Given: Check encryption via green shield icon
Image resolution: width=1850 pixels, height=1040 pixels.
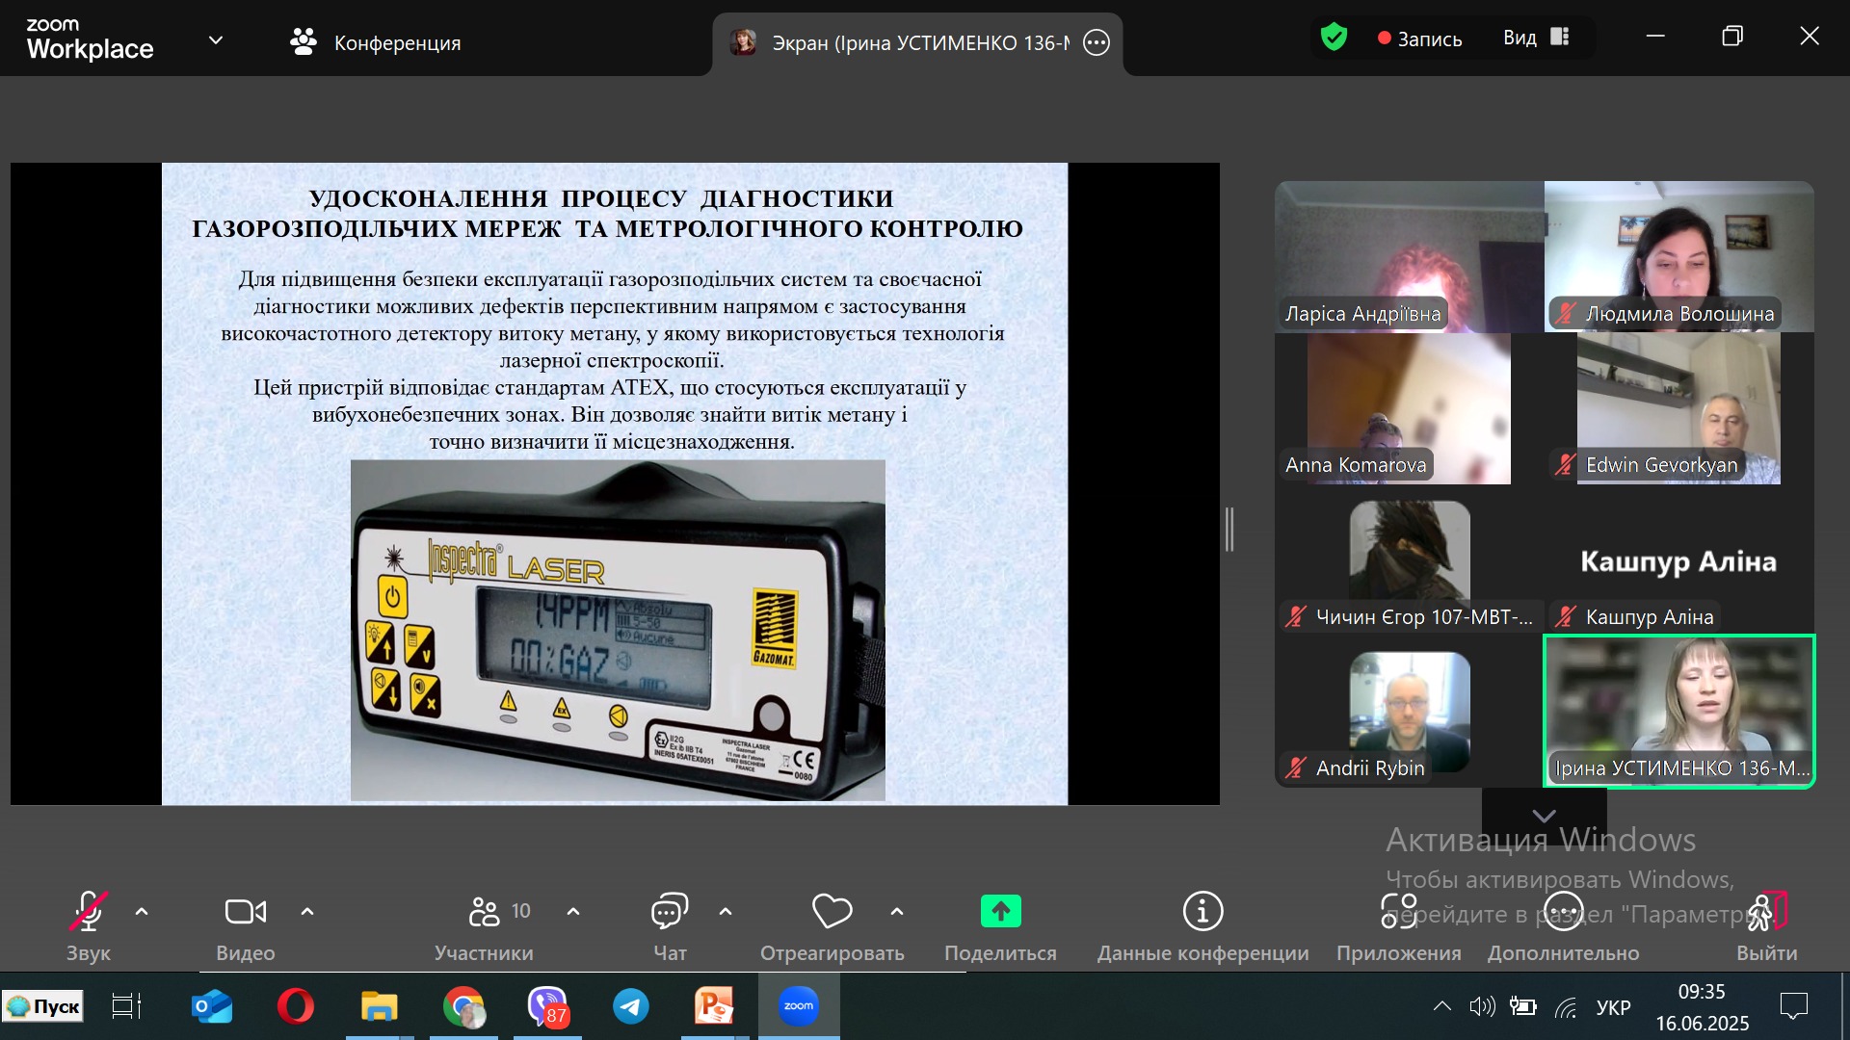Looking at the screenshot, I should coord(1334,38).
